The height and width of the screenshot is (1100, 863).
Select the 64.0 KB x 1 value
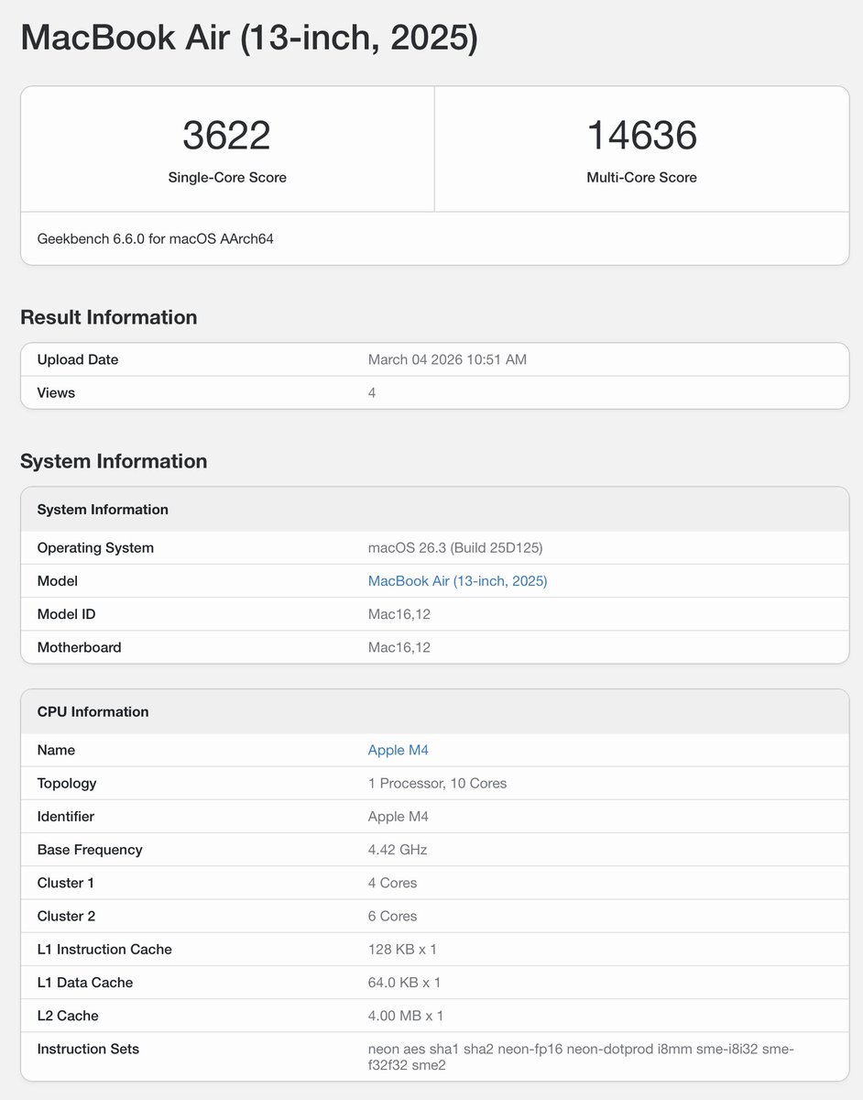[x=404, y=982]
